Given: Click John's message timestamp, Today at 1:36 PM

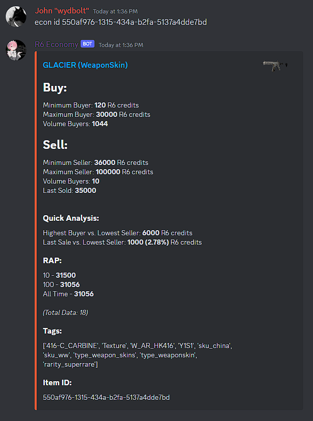Looking at the screenshot, I should click(115, 11).
